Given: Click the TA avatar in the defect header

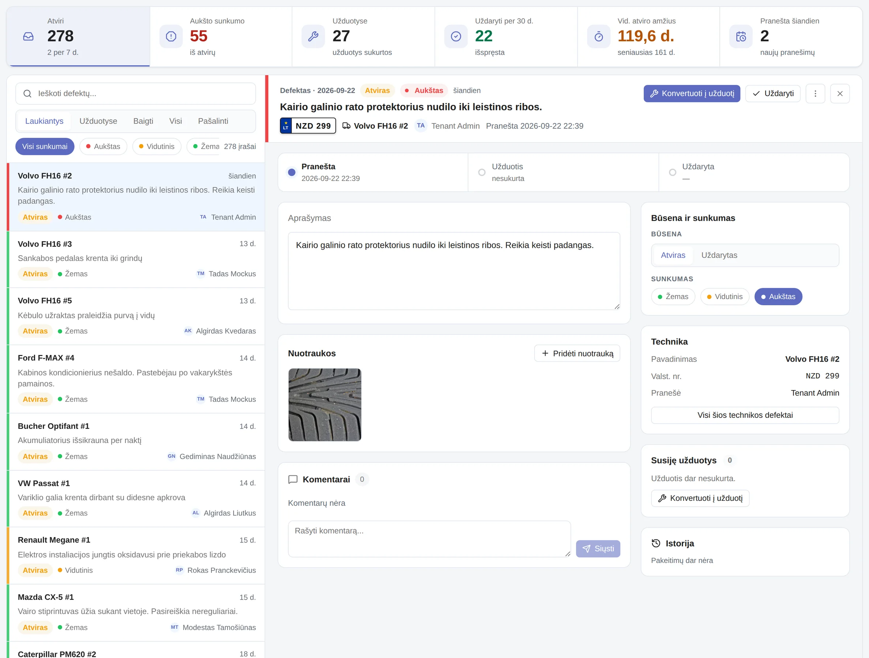Looking at the screenshot, I should [421, 126].
